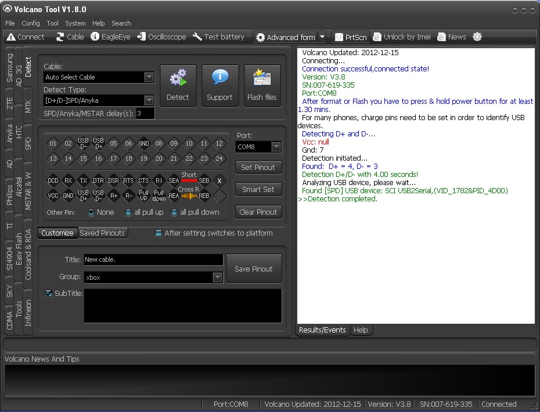The height and width of the screenshot is (412, 540).
Task: Select the RX signal pin
Action: pyautogui.click(x=68, y=180)
